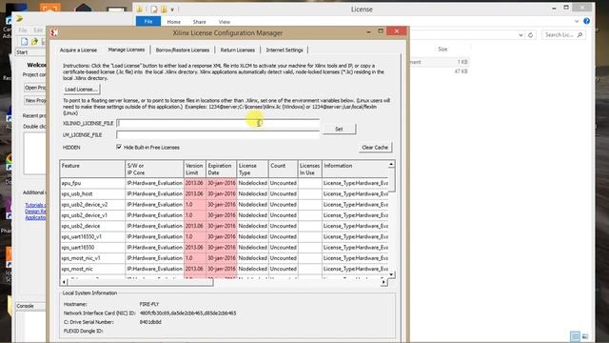Open the Home tab in License Explorer
This screenshot has width=609, height=343.
(173, 22)
